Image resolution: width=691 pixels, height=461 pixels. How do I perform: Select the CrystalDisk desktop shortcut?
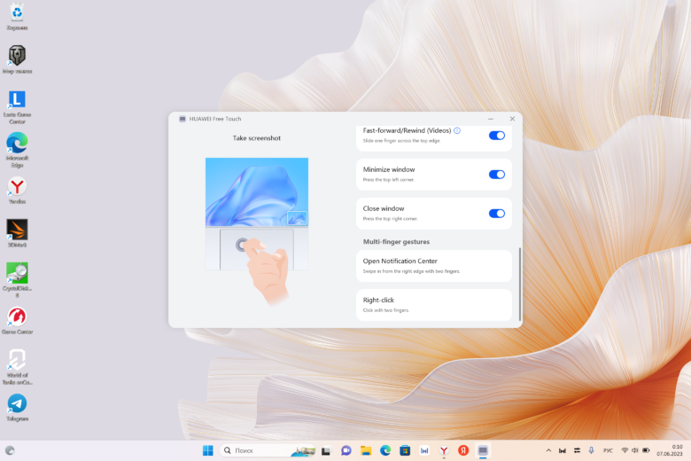[x=17, y=279]
